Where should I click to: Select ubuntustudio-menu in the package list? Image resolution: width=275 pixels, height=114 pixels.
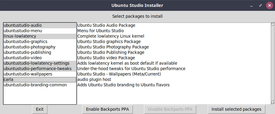click(x=40, y=31)
